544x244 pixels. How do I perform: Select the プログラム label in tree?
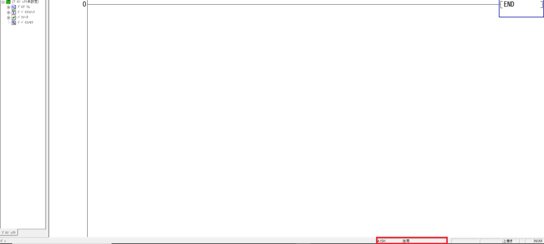pyautogui.click(x=23, y=7)
